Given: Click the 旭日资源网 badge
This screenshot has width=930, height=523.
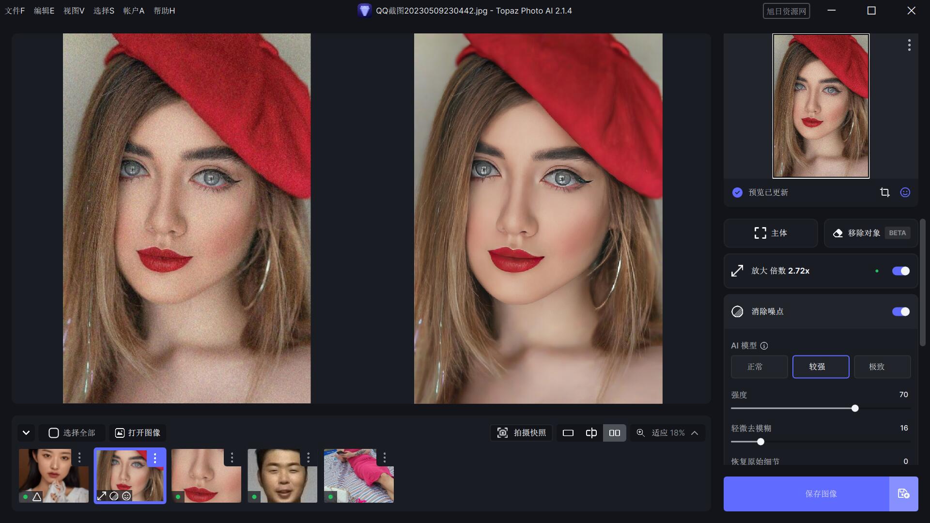Looking at the screenshot, I should tap(786, 11).
